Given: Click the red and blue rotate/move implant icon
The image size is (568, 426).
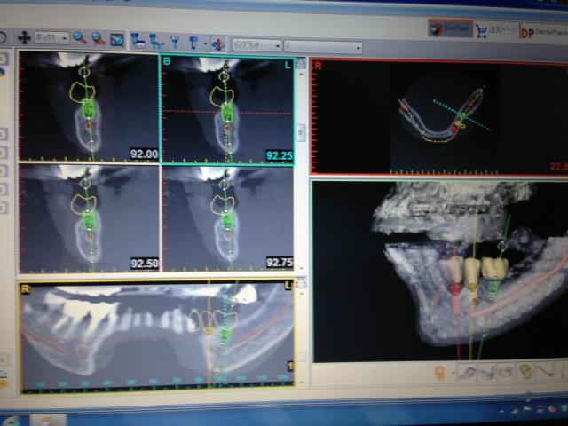Looking at the screenshot, I should (x=218, y=44).
